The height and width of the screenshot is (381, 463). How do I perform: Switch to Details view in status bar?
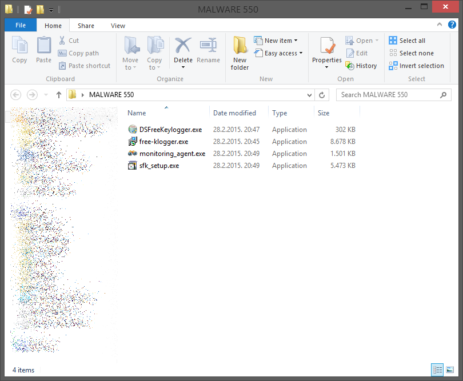pos(437,370)
